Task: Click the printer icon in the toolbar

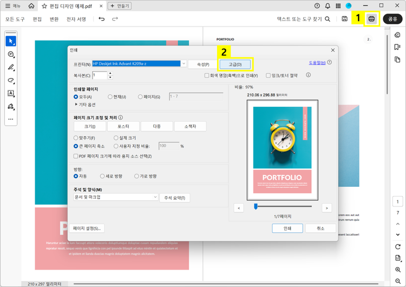Action: click(x=371, y=18)
